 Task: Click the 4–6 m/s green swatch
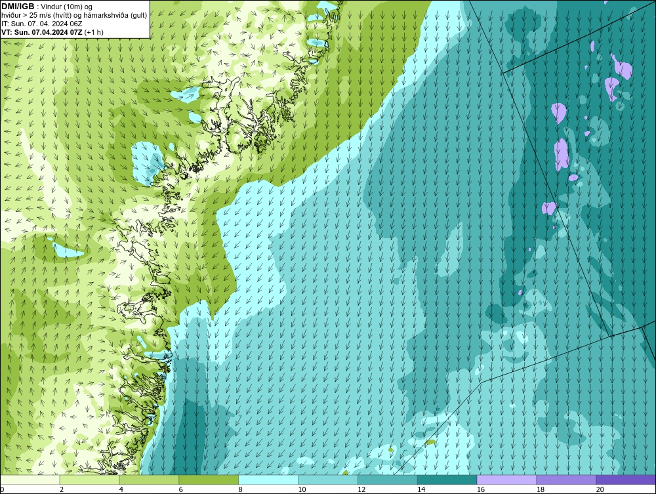pyautogui.click(x=149, y=480)
